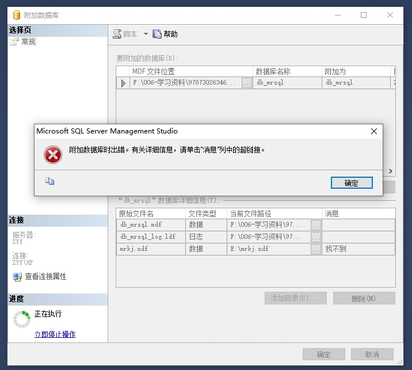Click the 添加目录(C)... button
This screenshot has height=370, width=412.
pos(296,298)
